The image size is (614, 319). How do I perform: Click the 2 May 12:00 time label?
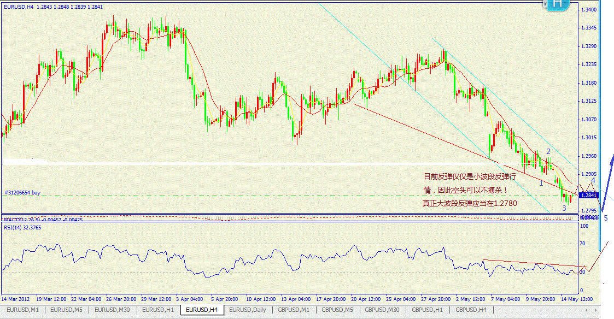click(470, 299)
